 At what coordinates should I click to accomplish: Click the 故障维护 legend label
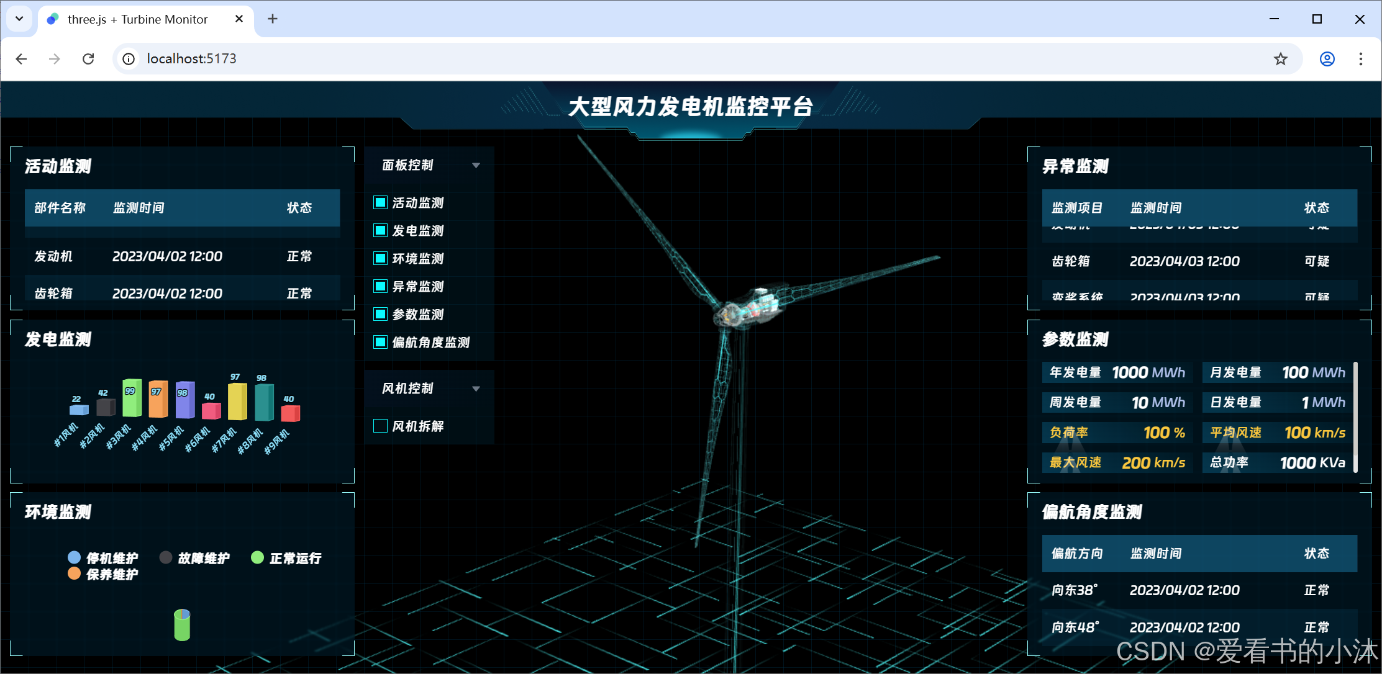[x=203, y=558]
